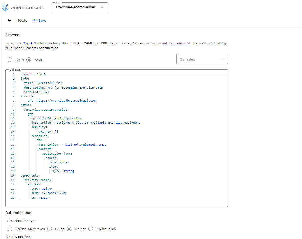
Task: Click 'operationId: getEquipmentList' line
Action: coord(57,118)
